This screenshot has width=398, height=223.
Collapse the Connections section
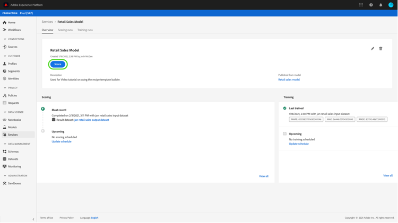[x=5, y=39]
